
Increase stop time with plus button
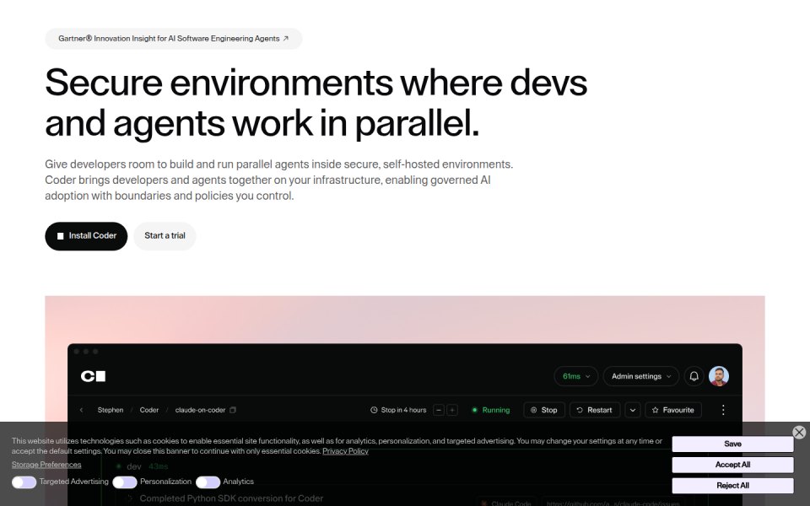pos(452,410)
